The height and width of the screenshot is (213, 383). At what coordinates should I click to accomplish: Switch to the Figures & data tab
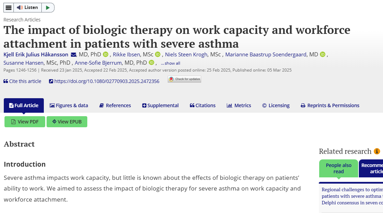click(x=69, y=105)
